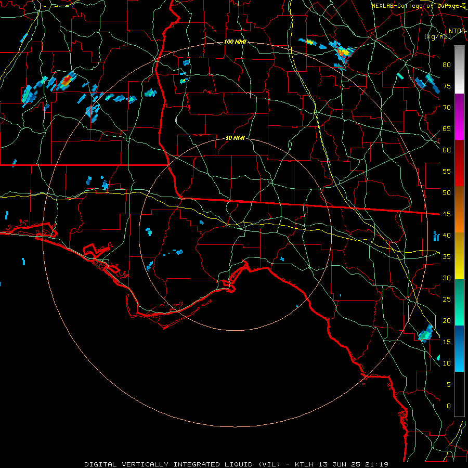Image resolution: width=468 pixels, height=468 pixels.
Task: Click the scale value 10 label
Action: pos(447,363)
